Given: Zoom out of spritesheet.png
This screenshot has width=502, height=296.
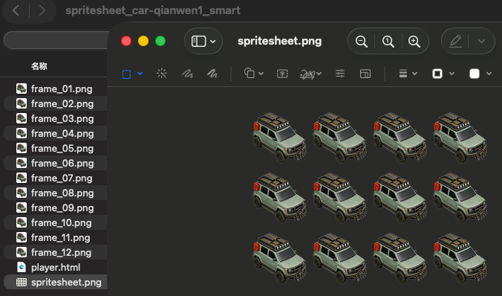Looking at the screenshot, I should 362,42.
